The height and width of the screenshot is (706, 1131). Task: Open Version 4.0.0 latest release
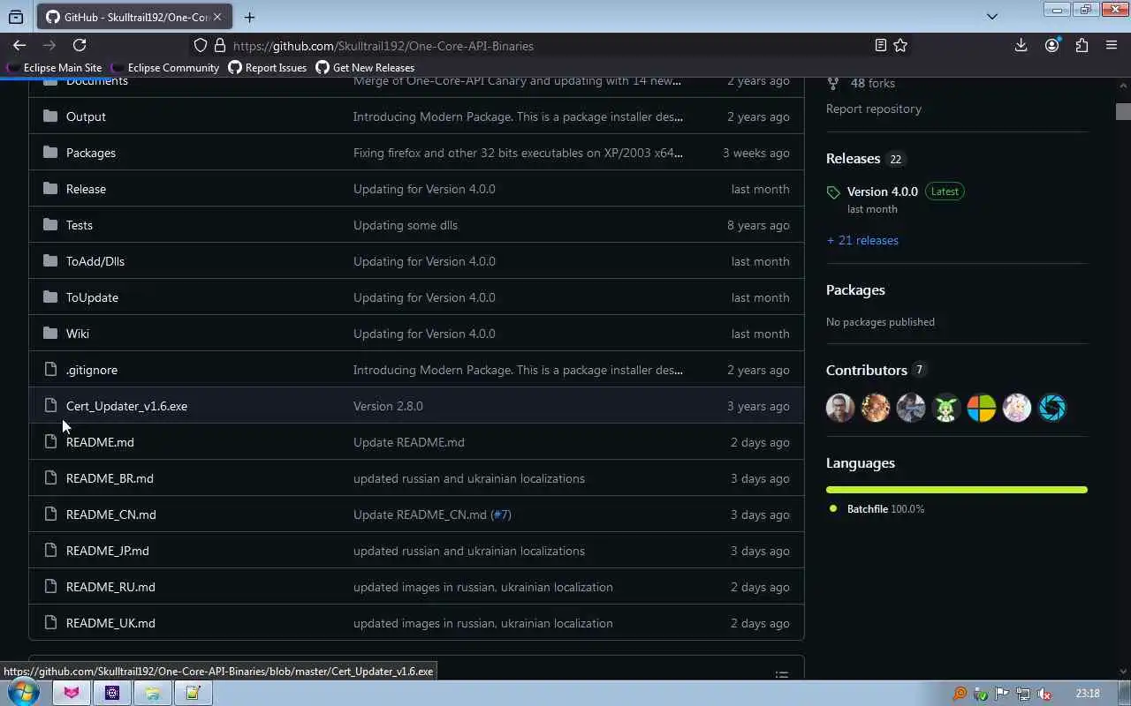pyautogui.click(x=882, y=192)
